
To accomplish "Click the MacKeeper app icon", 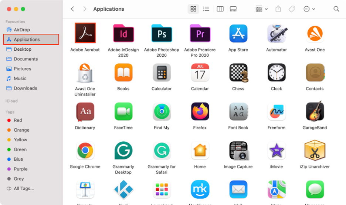I will point(200,189).
